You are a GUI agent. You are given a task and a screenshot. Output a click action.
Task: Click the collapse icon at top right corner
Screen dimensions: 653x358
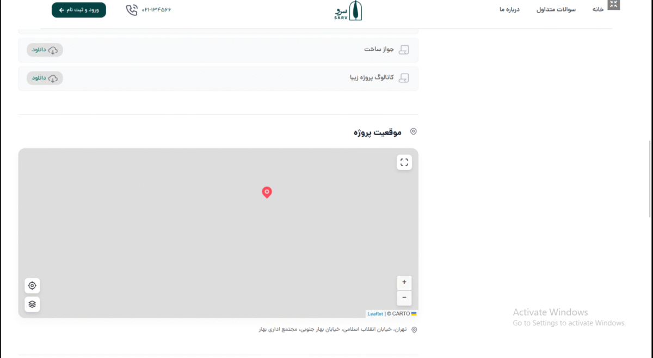[614, 4]
